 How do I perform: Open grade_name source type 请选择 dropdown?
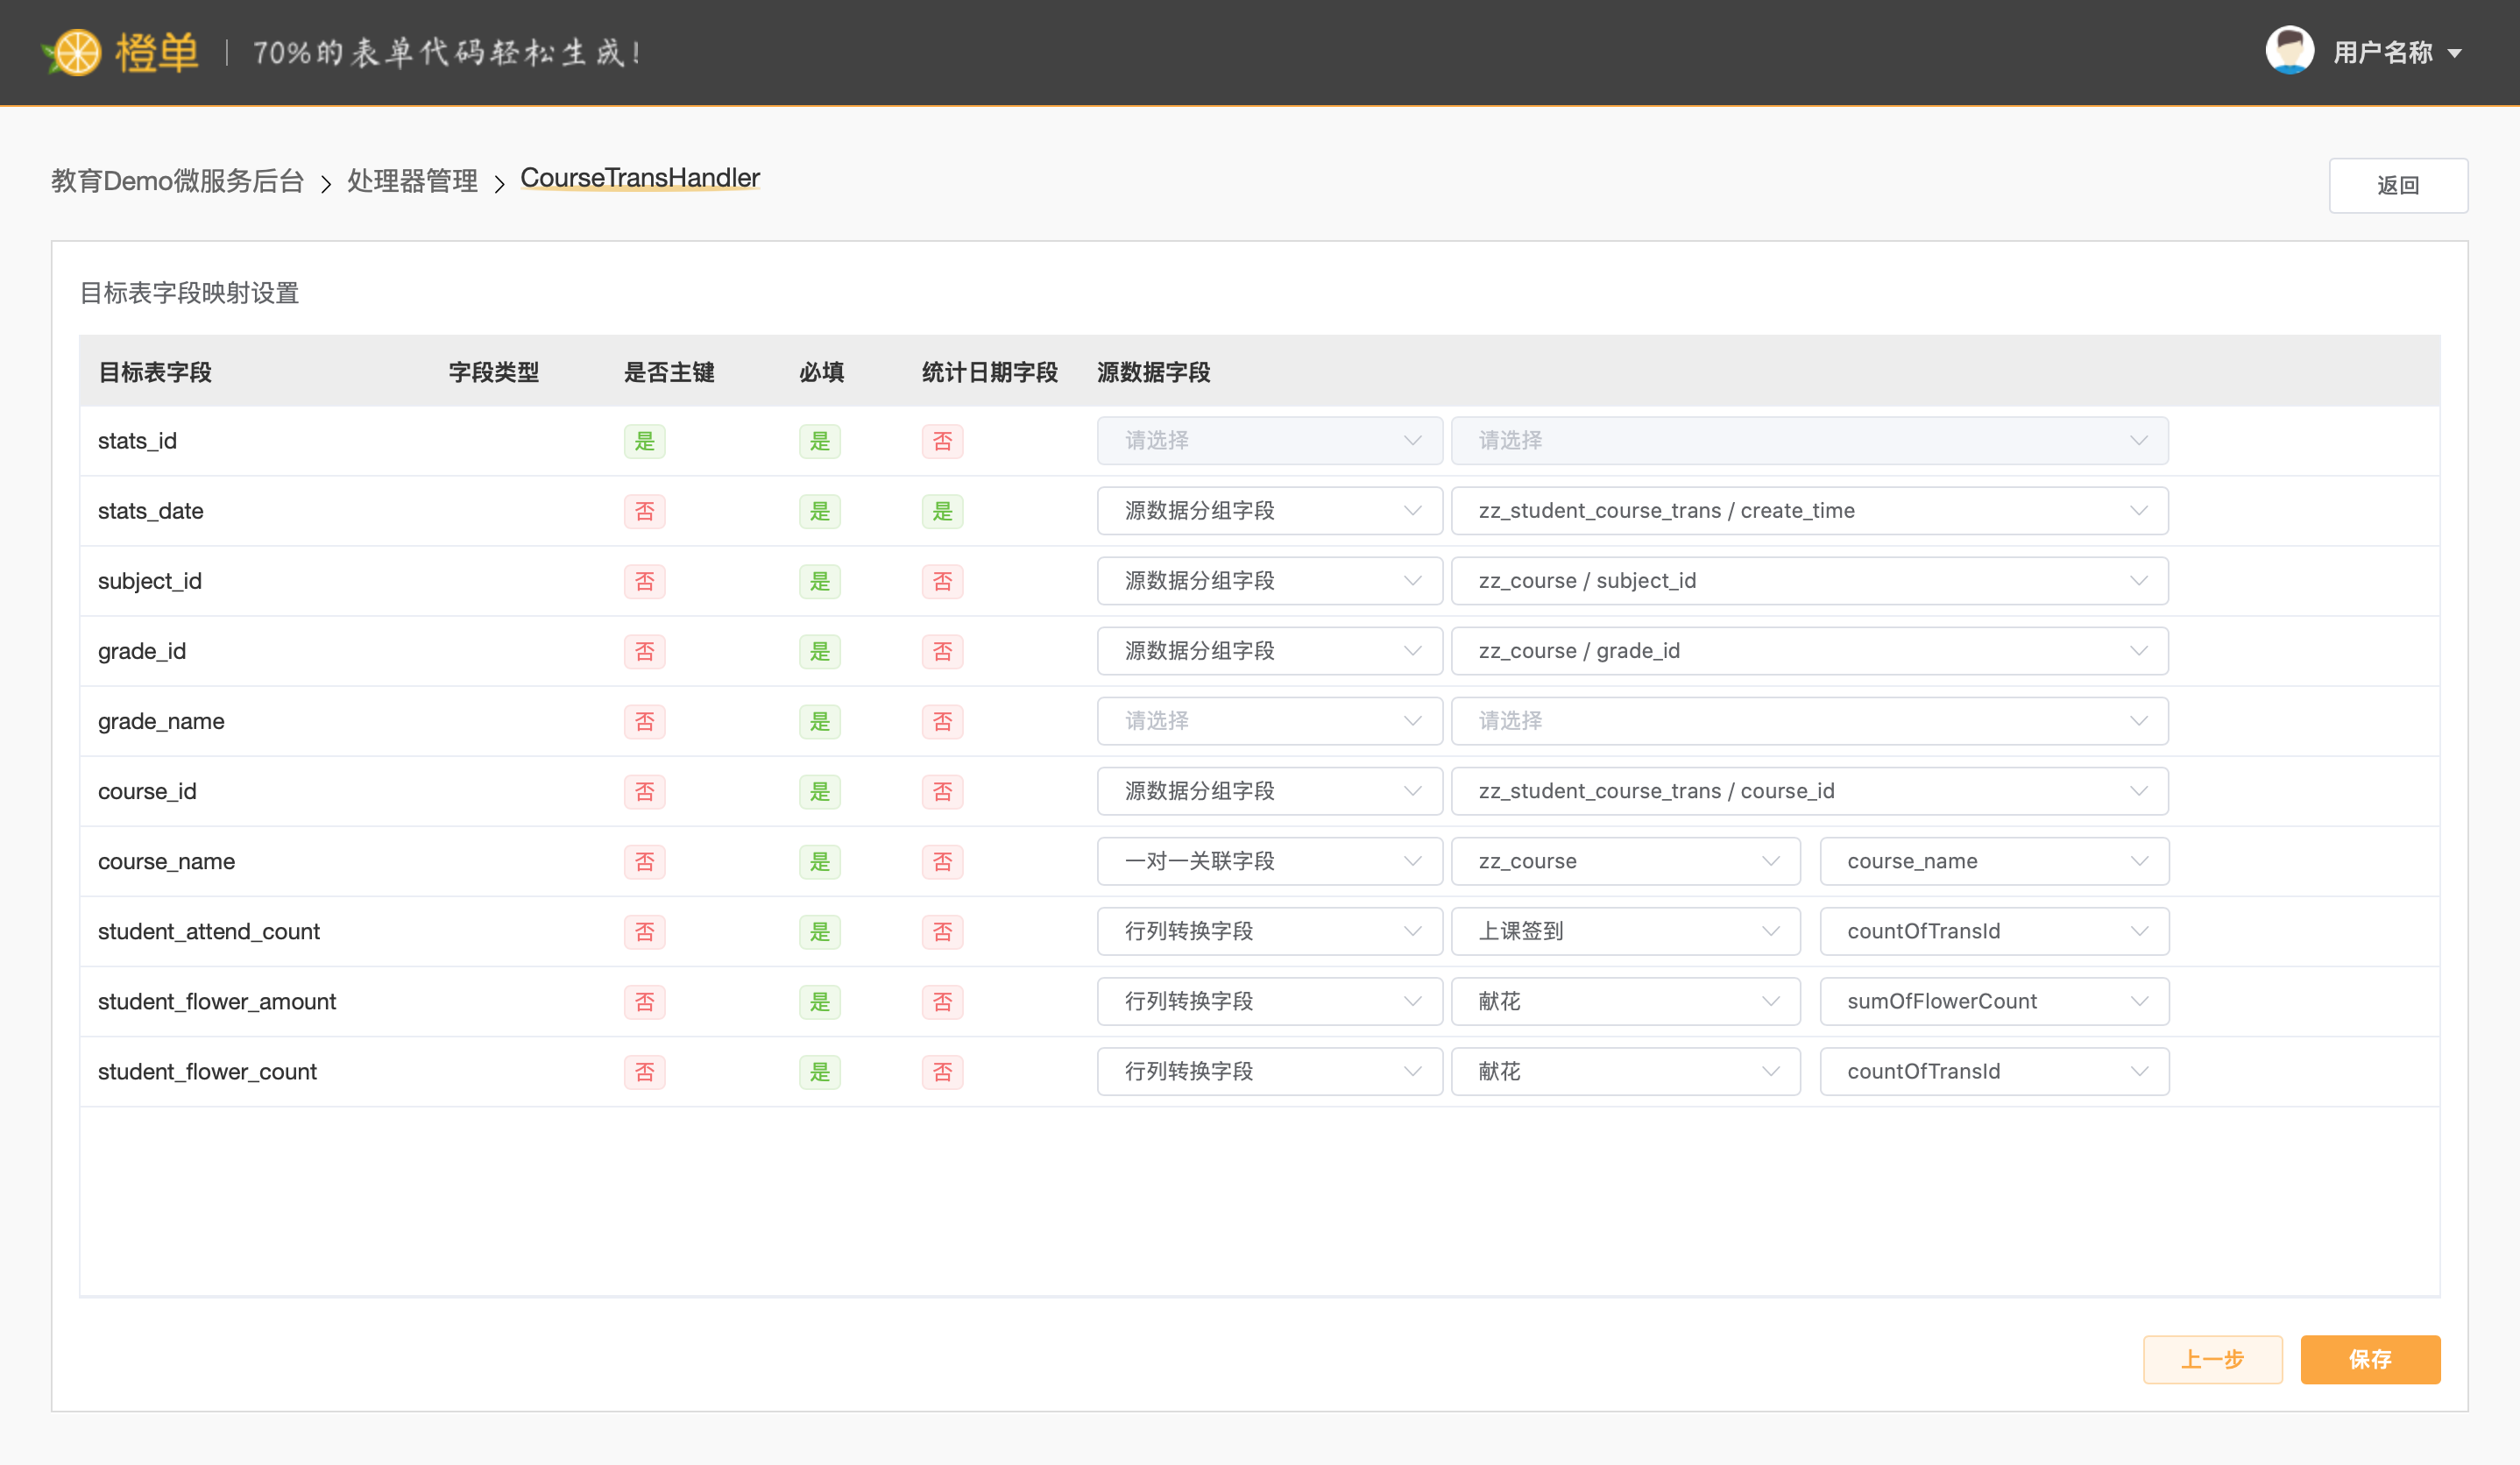[1268, 721]
